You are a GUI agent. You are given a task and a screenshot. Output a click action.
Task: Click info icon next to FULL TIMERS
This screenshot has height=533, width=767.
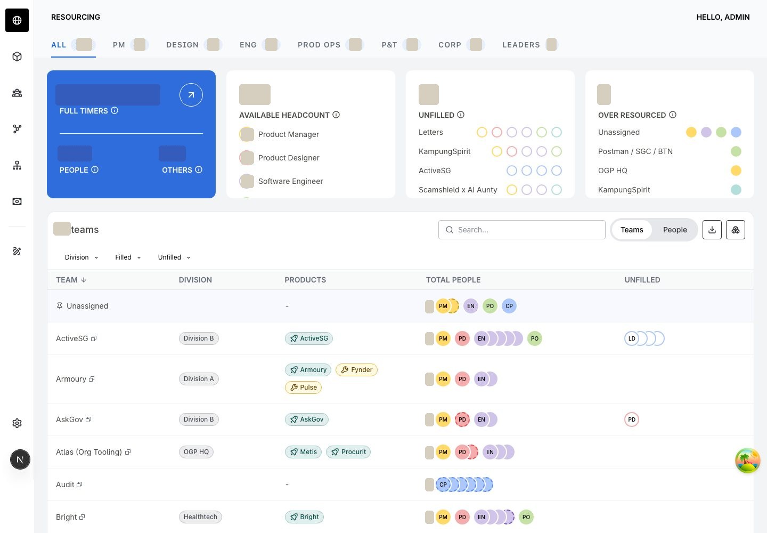coord(115,111)
